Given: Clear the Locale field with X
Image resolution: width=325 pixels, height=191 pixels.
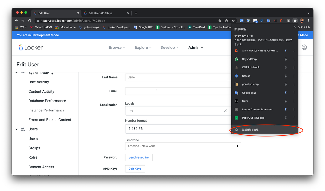Looking at the screenshot, I should coord(225,111).
